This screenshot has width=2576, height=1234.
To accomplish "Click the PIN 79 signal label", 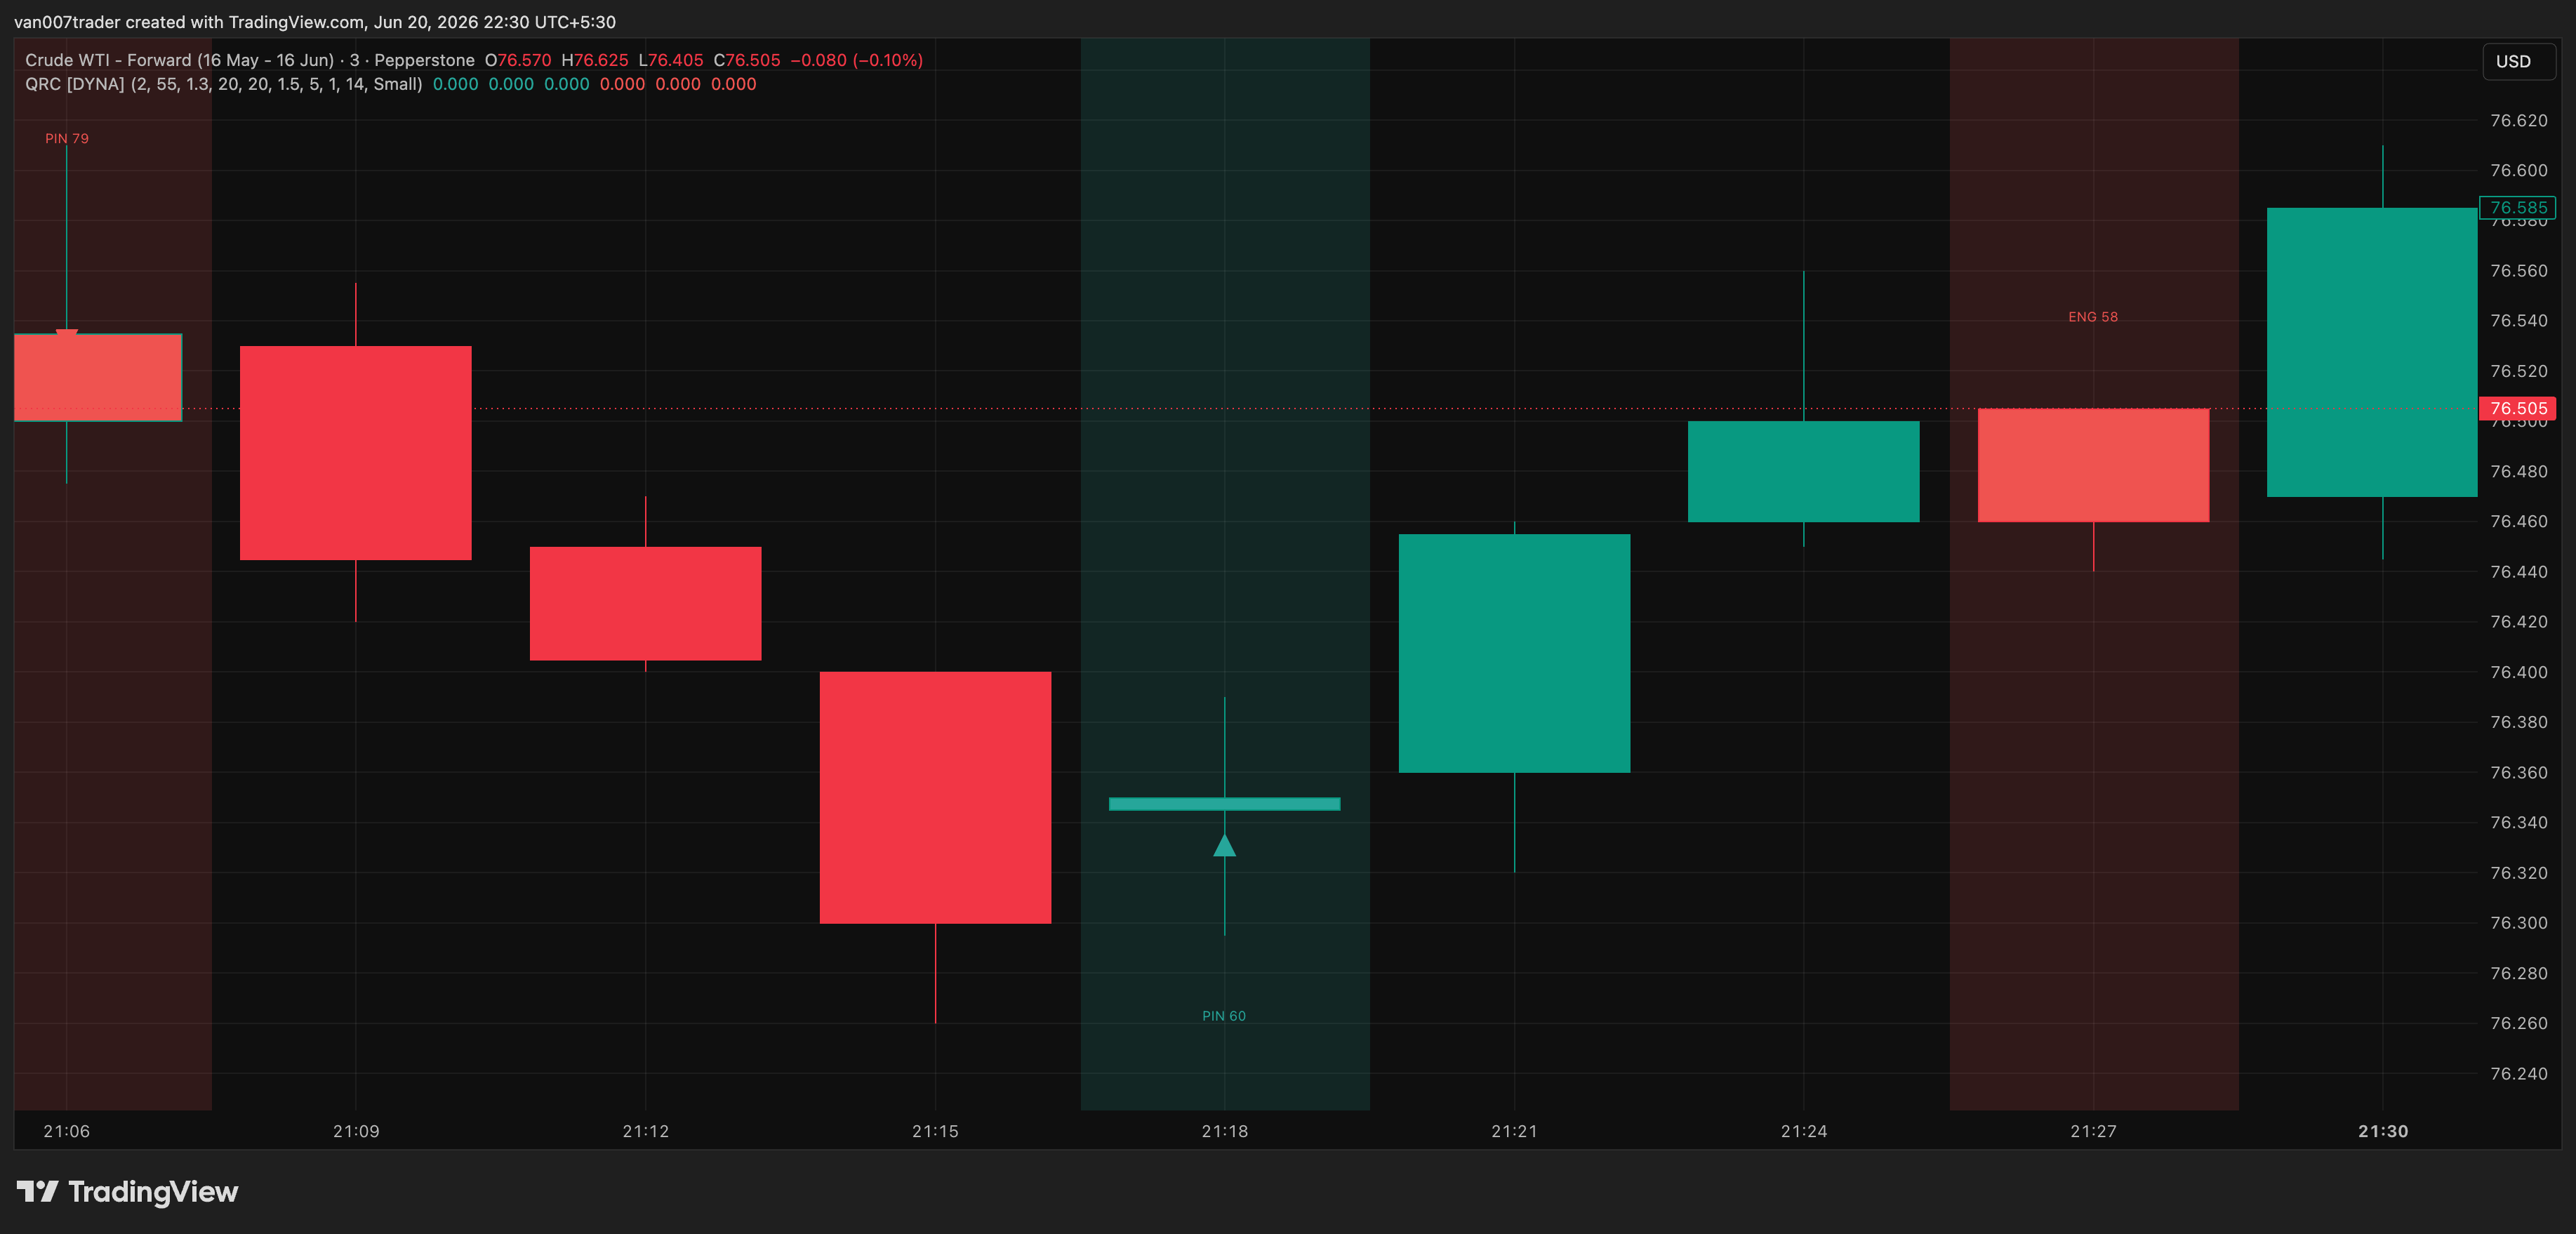I will click(x=67, y=138).
